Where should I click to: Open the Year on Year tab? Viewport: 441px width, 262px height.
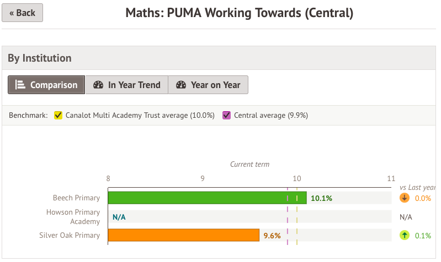click(208, 85)
